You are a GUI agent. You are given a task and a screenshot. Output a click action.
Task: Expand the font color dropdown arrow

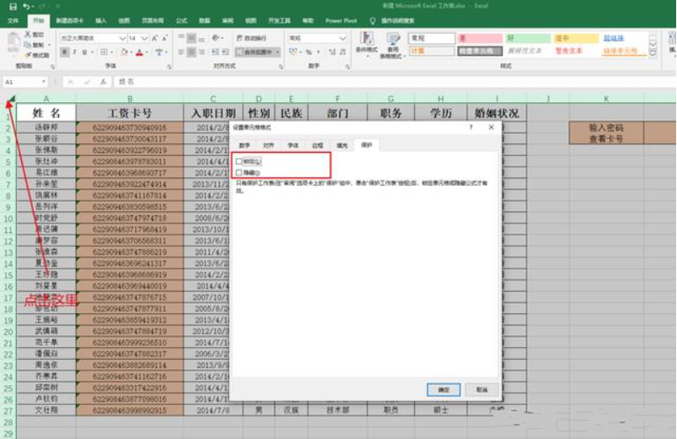(x=146, y=52)
